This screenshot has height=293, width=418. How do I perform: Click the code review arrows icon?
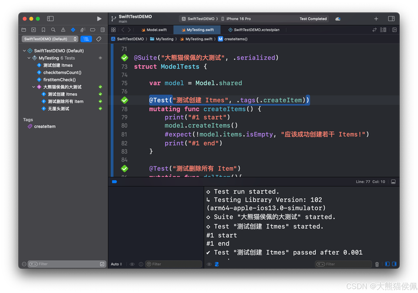click(x=375, y=30)
